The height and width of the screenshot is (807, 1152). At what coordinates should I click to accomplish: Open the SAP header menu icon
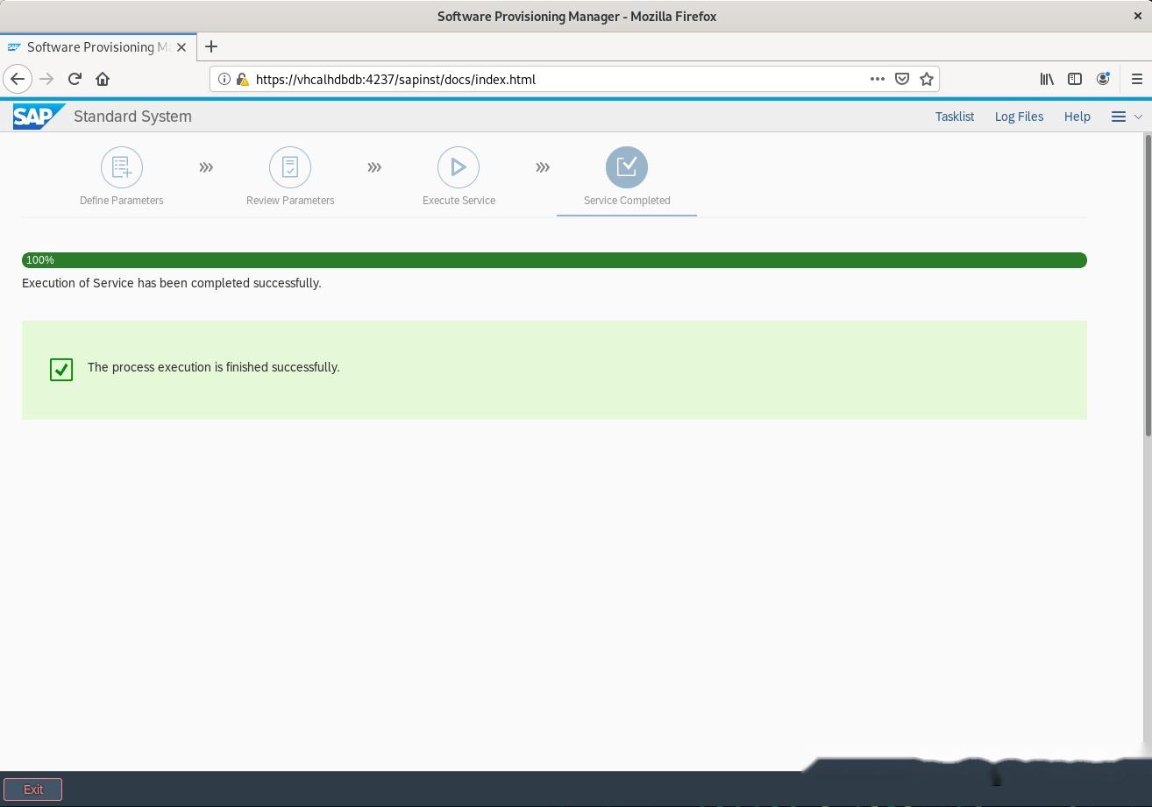coord(1119,117)
